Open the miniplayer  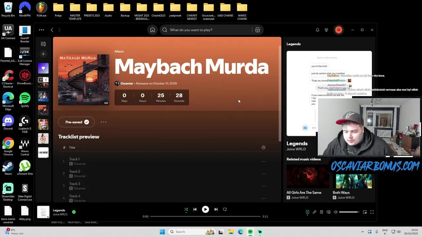(x=365, y=212)
